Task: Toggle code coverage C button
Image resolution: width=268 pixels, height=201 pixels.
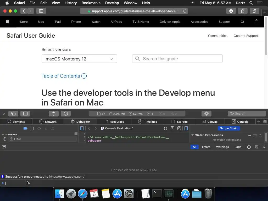Action: tap(179, 128)
